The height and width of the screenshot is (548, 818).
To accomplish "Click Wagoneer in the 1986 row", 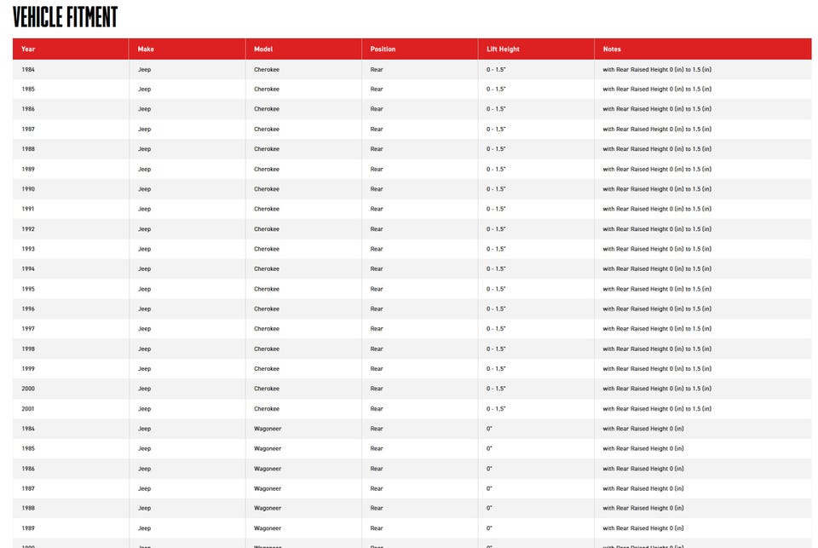I will click(x=268, y=469).
